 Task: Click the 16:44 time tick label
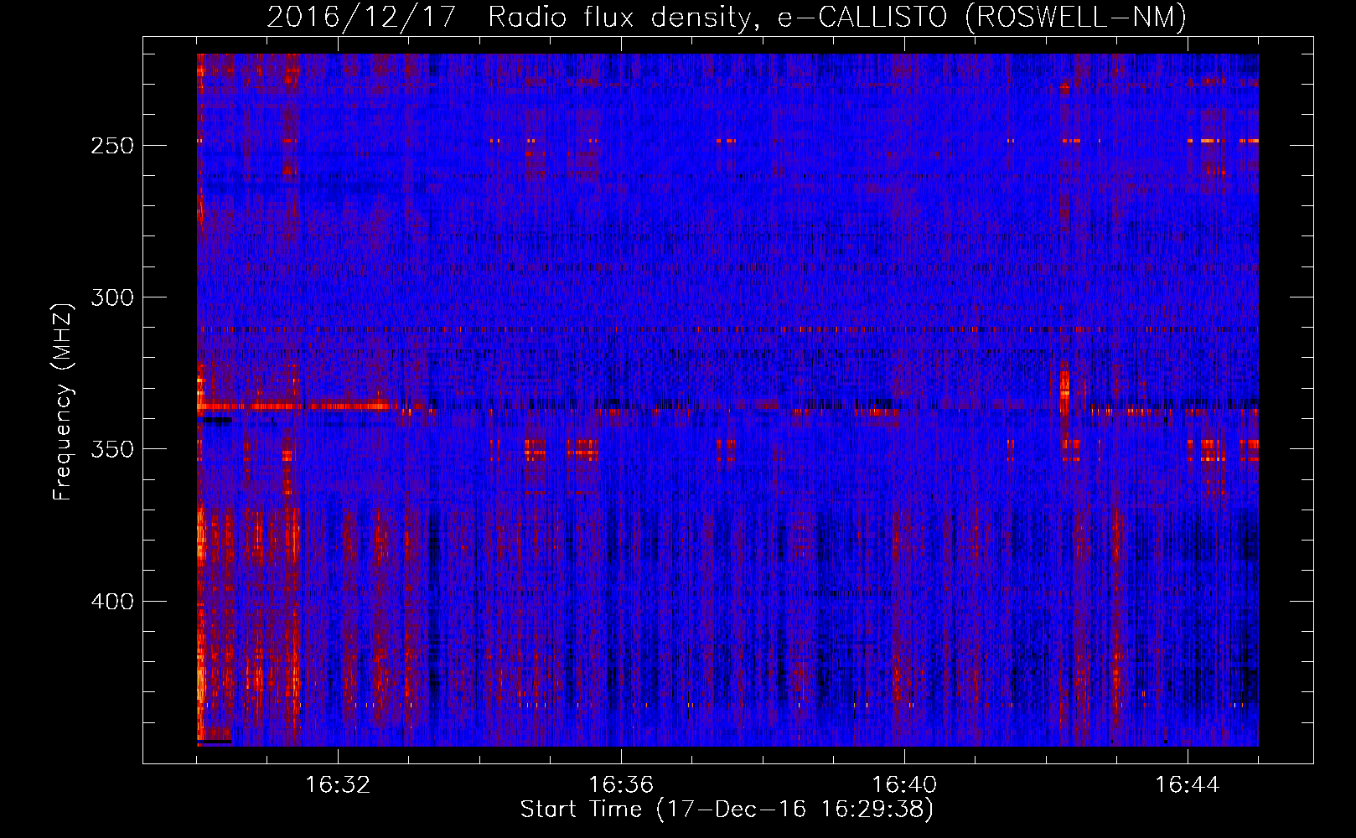point(1188,785)
